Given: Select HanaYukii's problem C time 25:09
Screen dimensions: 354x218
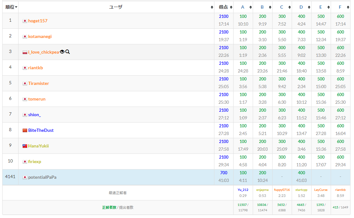Looking at the screenshot, I should coord(282,149).
